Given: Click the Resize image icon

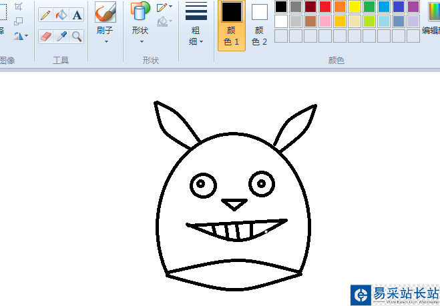Looking at the screenshot, I should tap(18, 21).
